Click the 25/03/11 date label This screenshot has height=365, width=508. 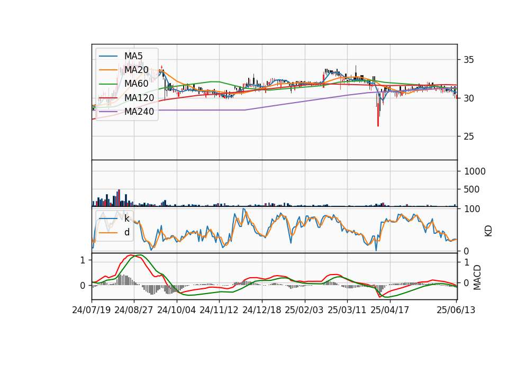[347, 310]
